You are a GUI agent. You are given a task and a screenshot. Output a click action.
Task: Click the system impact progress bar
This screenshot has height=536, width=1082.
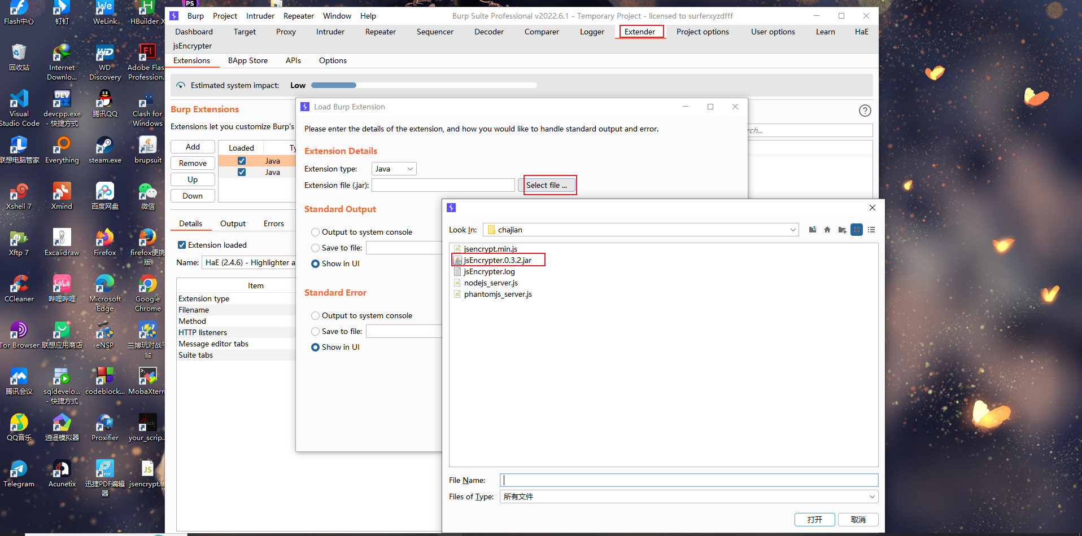pyautogui.click(x=424, y=85)
